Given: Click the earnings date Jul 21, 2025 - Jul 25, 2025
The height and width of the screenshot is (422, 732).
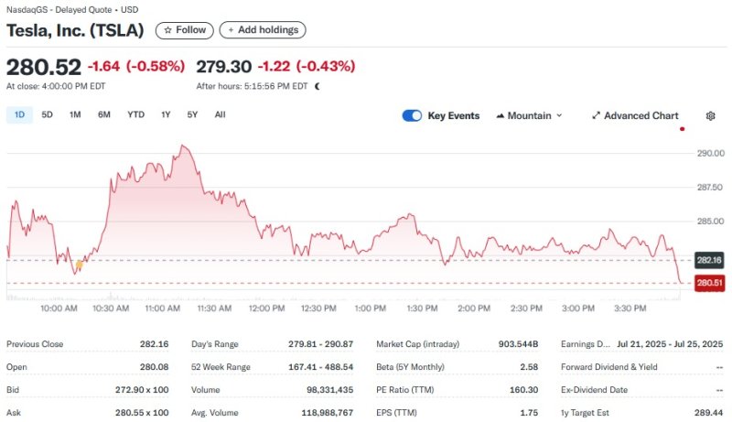Looking at the screenshot, I should point(670,344).
